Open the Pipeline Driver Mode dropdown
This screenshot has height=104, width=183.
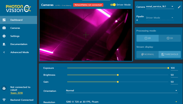pos(160,18)
